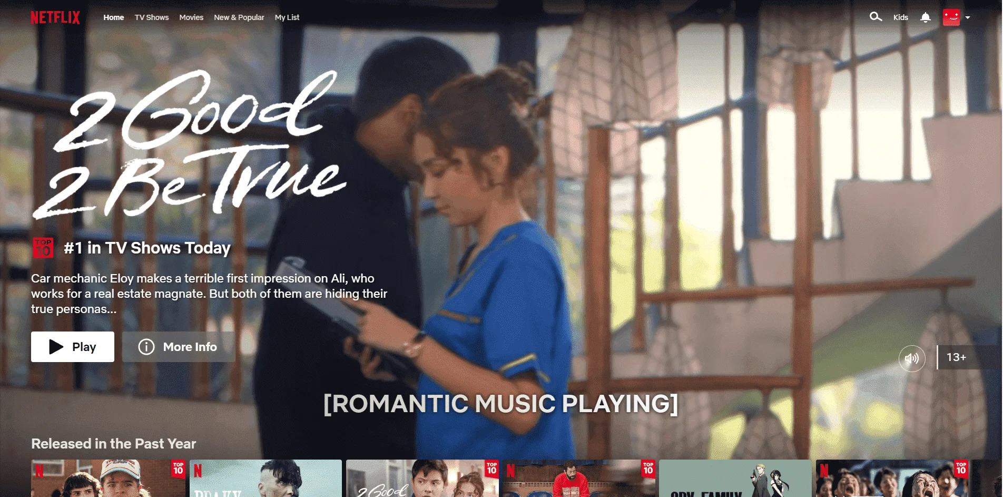Click '#1 in TV Shows Today' text
This screenshot has height=497, width=1003.
pyautogui.click(x=147, y=248)
